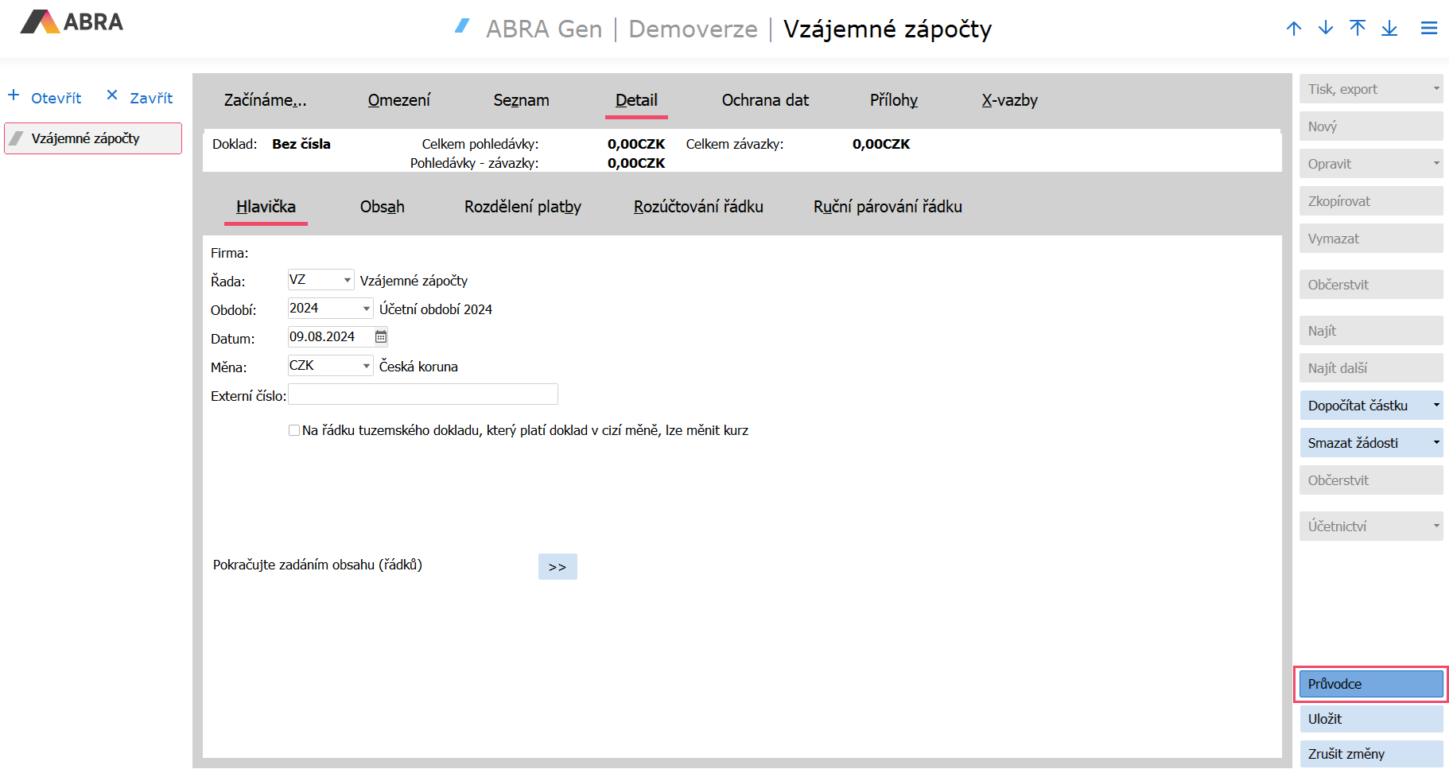Enable changing exchange rate checkbox

coord(294,430)
